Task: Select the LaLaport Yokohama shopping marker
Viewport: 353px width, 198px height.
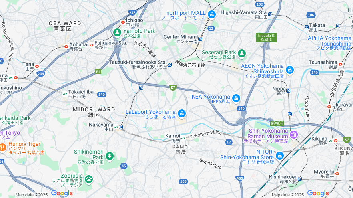Action: point(181,114)
